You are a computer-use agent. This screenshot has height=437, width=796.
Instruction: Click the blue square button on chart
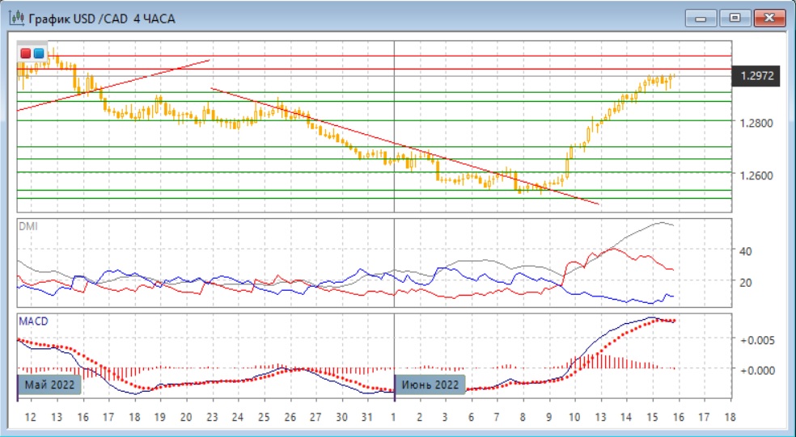(39, 53)
